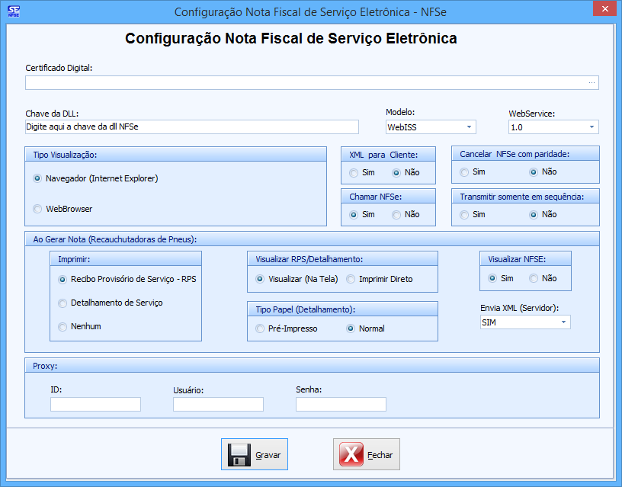Choose Pré-Impresso paper type
Image resolution: width=622 pixels, height=487 pixels.
click(261, 328)
